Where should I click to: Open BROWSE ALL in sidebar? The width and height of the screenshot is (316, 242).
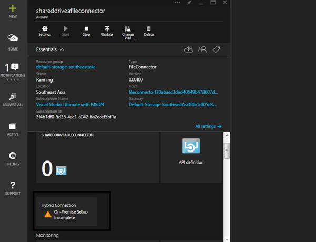(x=13, y=99)
